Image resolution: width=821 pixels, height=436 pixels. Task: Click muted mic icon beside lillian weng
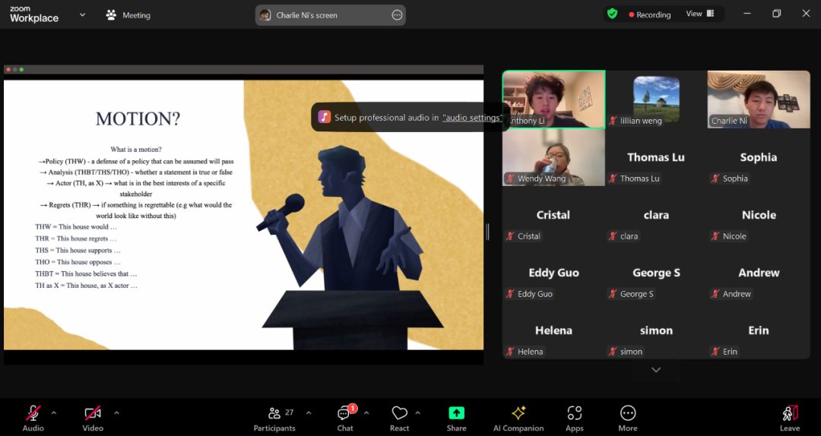[613, 120]
